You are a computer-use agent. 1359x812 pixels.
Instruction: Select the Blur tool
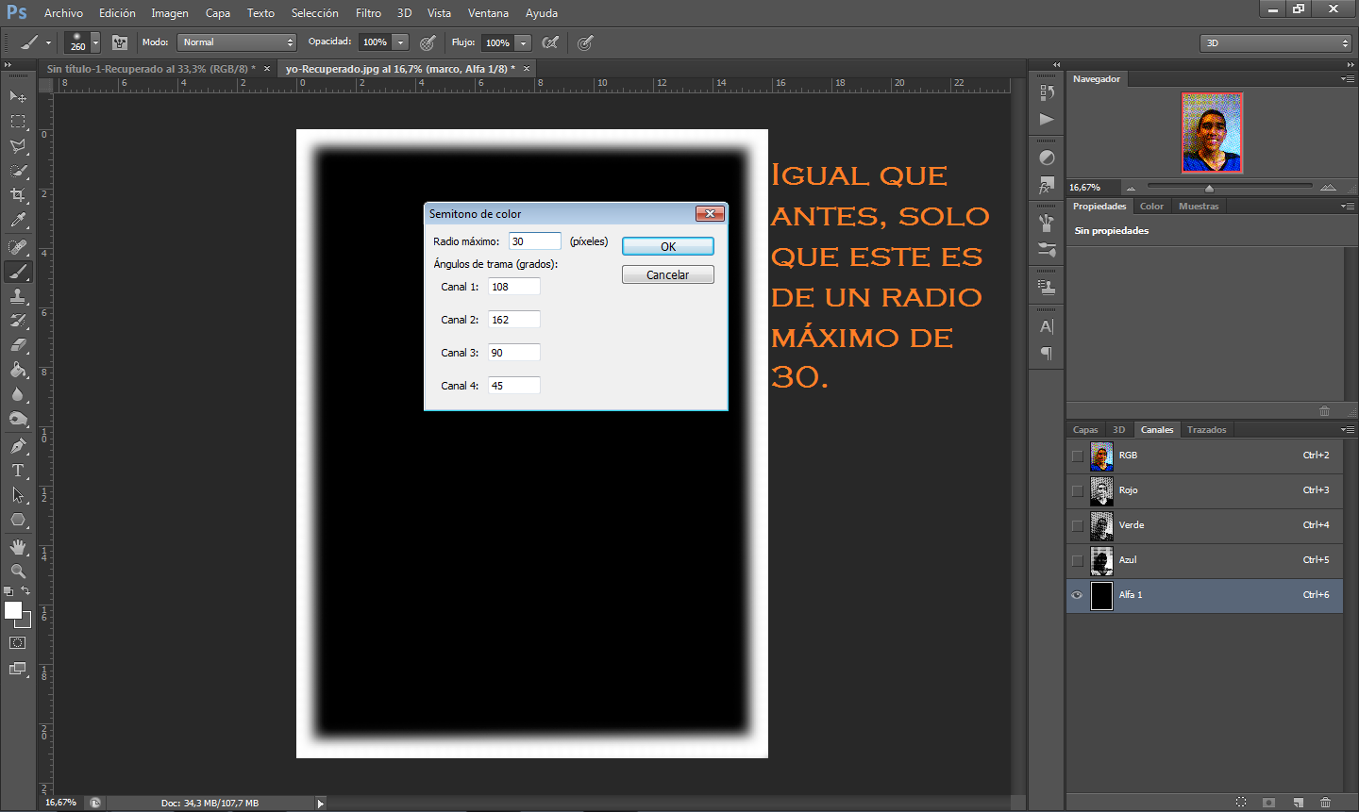click(18, 394)
